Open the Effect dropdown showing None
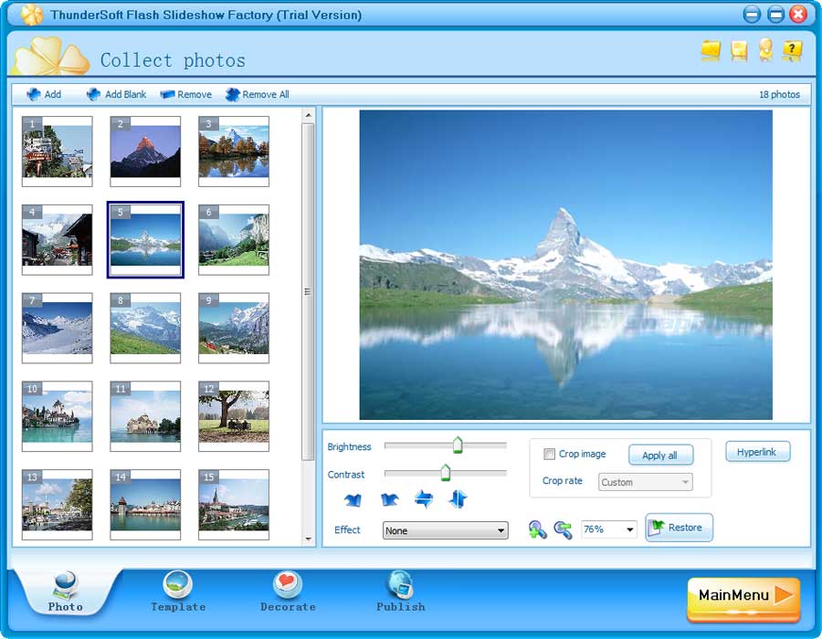This screenshot has height=639, width=822. pos(445,530)
